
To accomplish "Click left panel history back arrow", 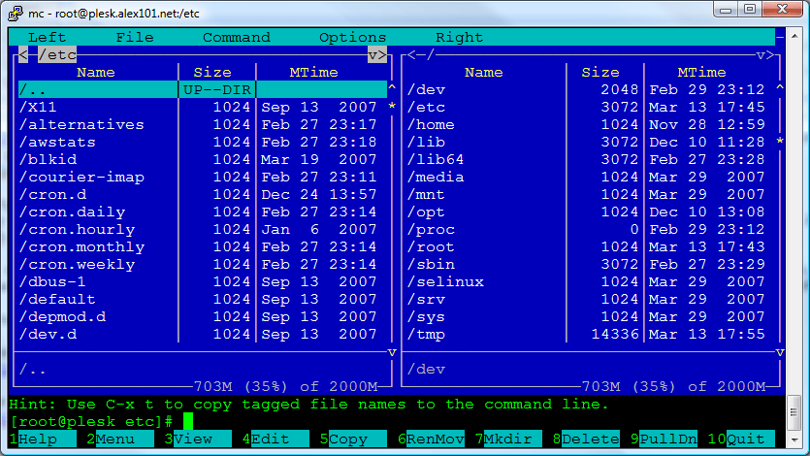I will click(x=23, y=54).
